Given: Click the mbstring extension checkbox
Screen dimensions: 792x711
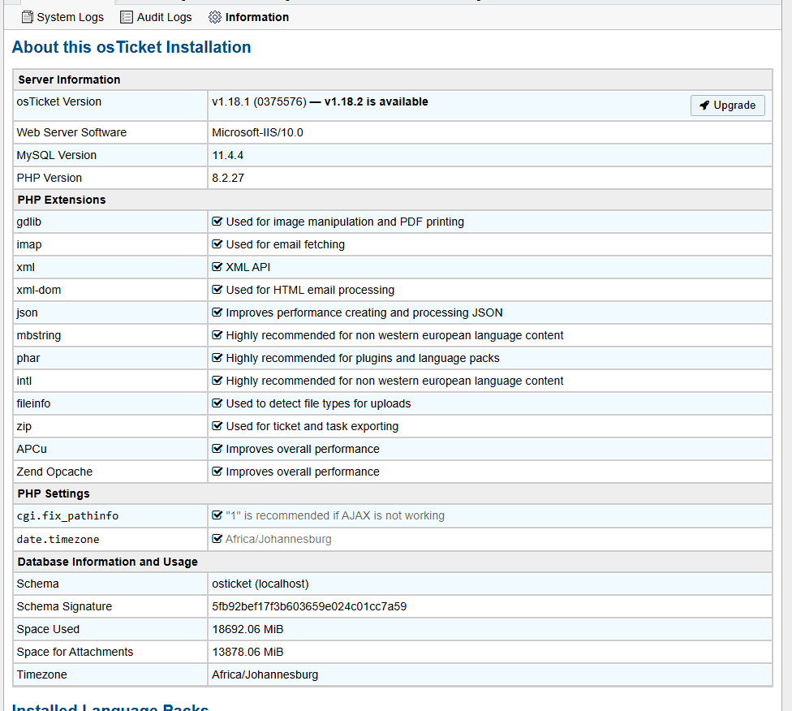Looking at the screenshot, I should click(x=217, y=335).
